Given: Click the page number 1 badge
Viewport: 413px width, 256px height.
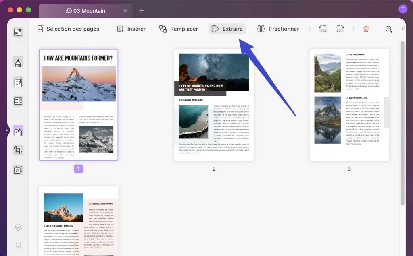Looking at the screenshot, I should (x=79, y=169).
